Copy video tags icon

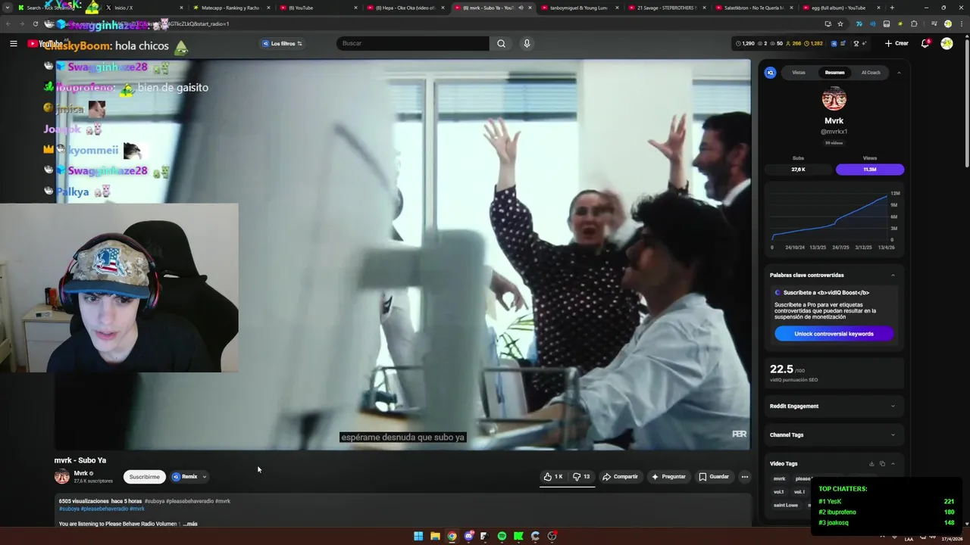pyautogui.click(x=882, y=463)
